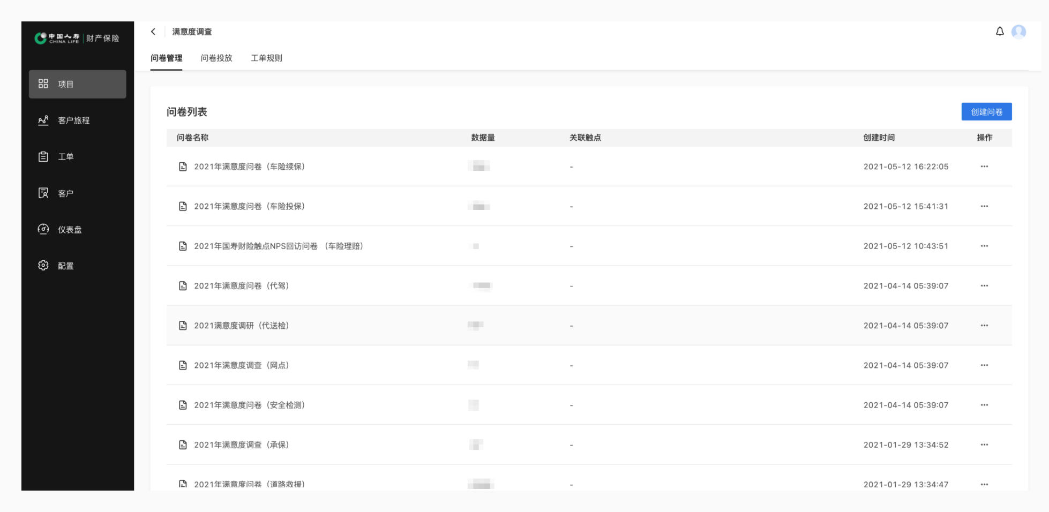Click the 客户 person icon
This screenshot has height=512, width=1049.
click(x=43, y=193)
